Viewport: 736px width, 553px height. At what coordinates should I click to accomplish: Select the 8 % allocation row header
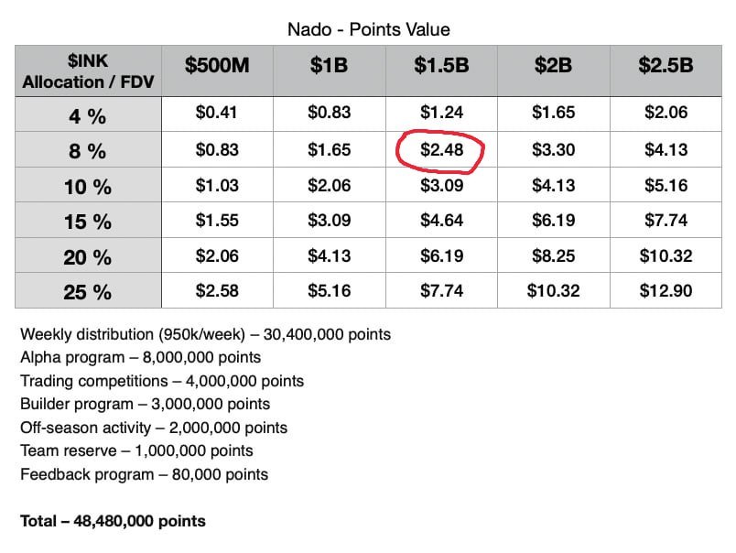[88, 151]
